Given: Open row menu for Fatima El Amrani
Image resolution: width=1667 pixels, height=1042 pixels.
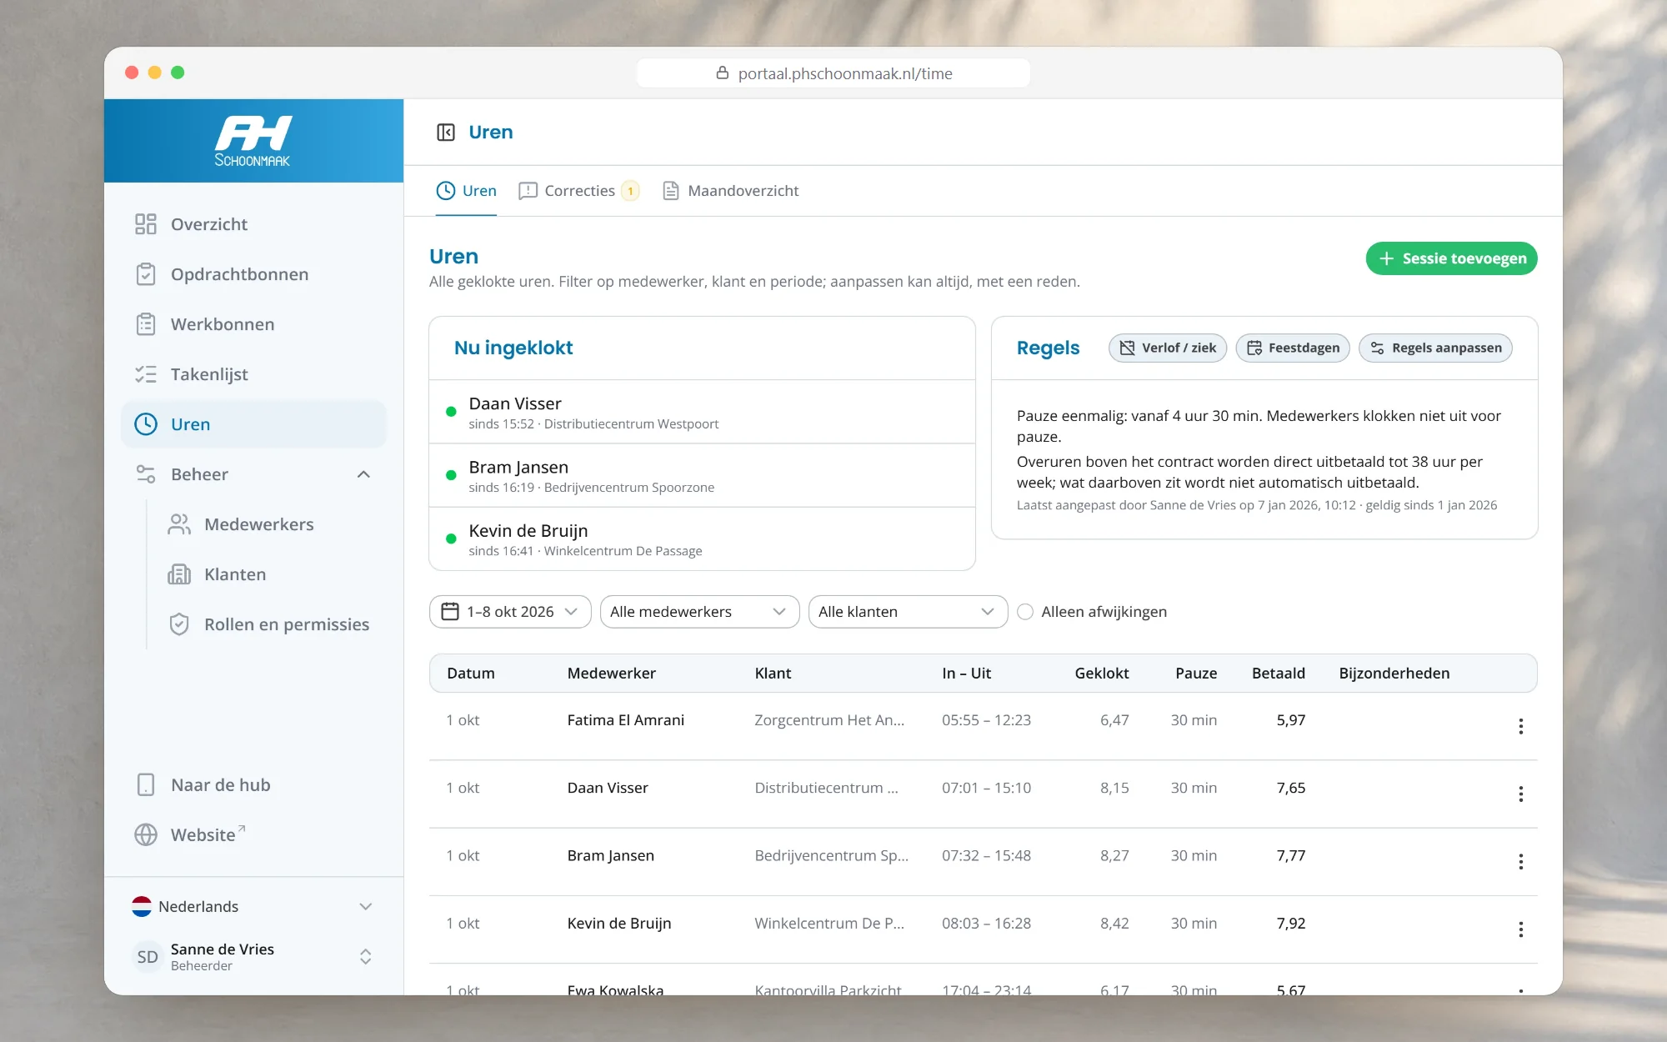Looking at the screenshot, I should [x=1520, y=726].
